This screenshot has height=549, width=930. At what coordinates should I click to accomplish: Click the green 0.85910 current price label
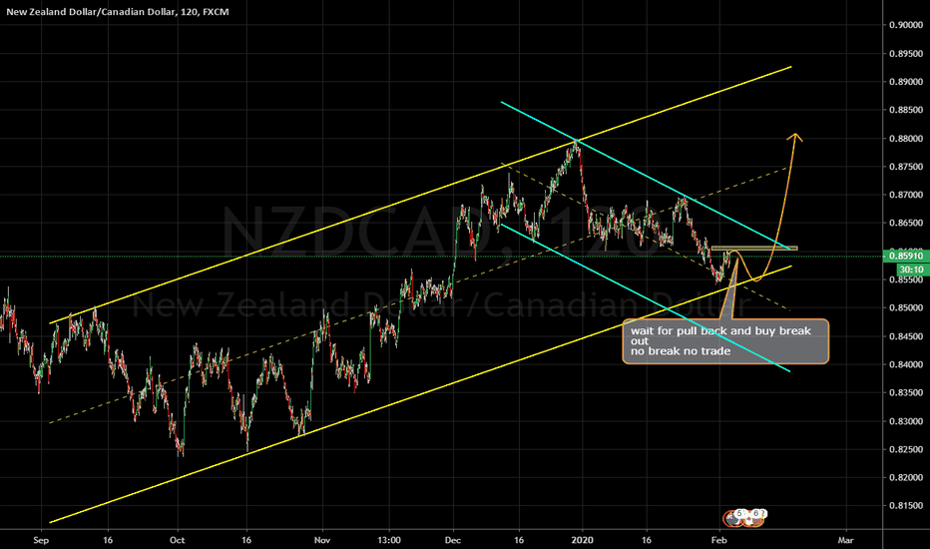[905, 257]
